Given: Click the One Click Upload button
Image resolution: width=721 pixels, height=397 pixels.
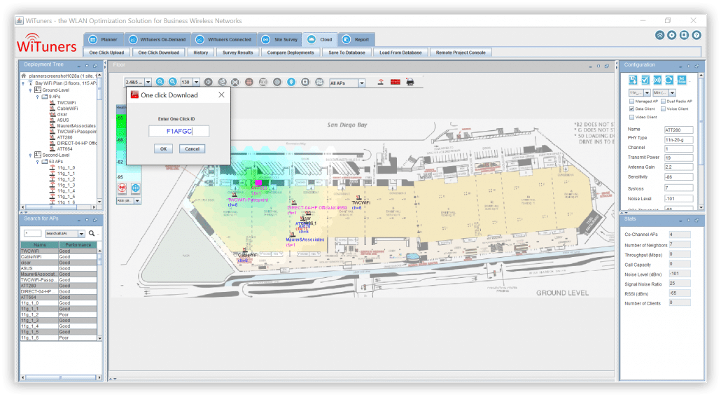Looking at the screenshot, I should [106, 53].
